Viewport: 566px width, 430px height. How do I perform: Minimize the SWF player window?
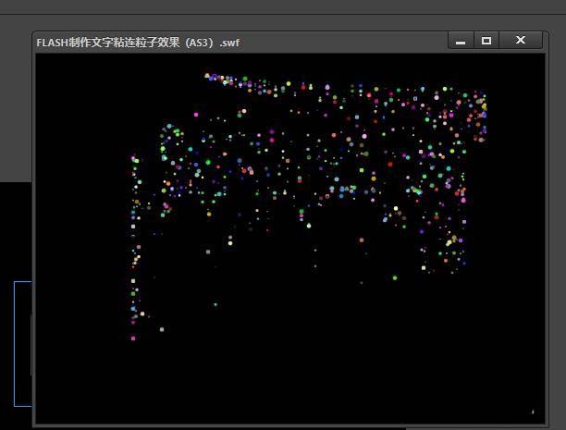point(461,41)
